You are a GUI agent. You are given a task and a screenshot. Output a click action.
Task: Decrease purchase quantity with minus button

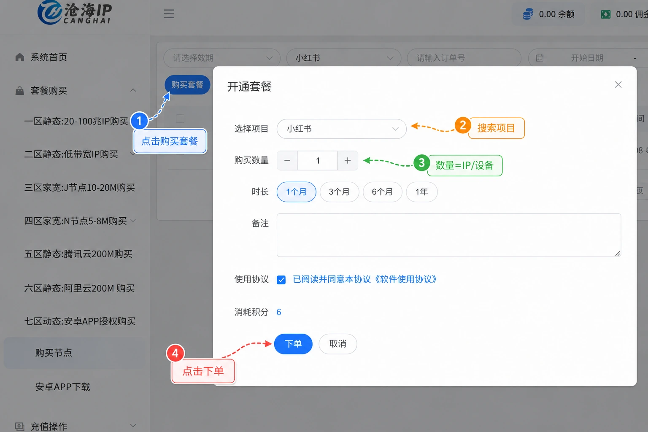287,160
